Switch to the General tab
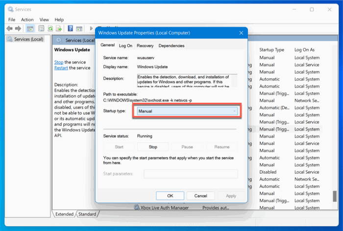Viewport: 343px width, 231px height. (x=107, y=45)
